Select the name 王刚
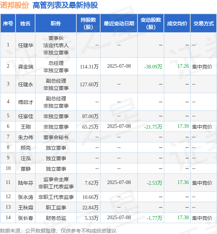The width and height of the screenshot is (217, 234). [25, 127]
